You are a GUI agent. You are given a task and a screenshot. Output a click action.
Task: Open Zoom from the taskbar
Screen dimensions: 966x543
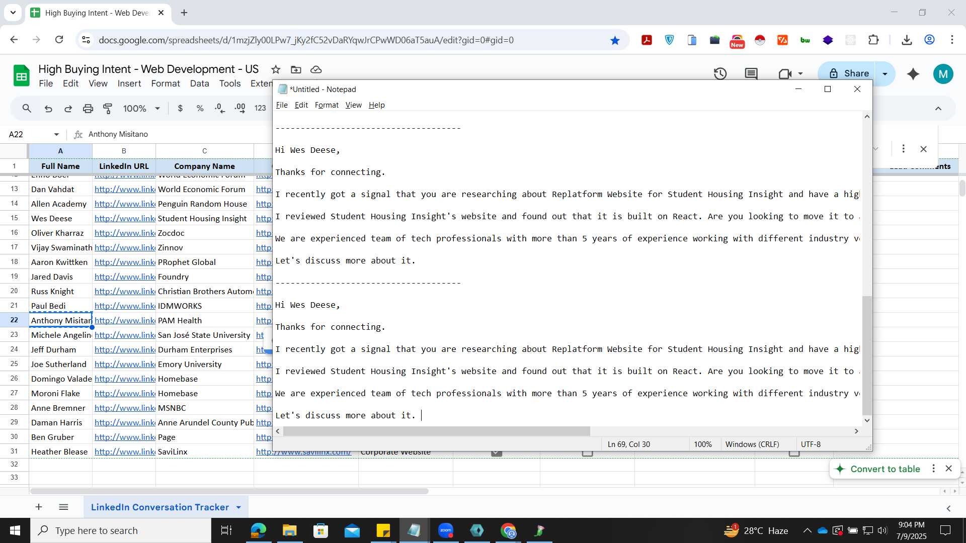pos(446,530)
